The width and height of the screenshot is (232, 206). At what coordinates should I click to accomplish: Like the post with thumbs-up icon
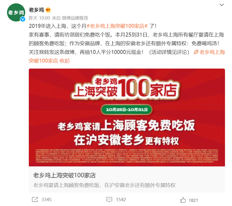pos(183,200)
